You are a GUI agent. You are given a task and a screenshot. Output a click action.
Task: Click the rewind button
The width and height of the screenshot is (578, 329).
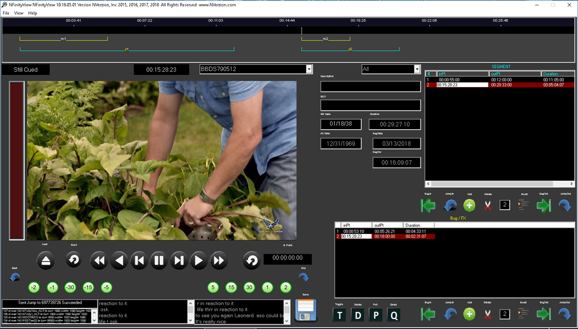click(99, 261)
